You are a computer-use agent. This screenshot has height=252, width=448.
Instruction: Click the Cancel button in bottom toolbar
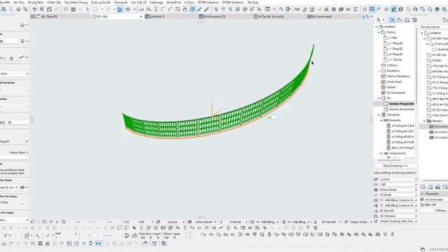[x=107, y=236]
